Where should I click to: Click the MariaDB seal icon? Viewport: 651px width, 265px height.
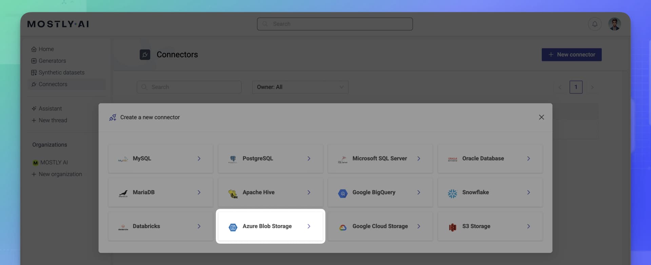click(123, 193)
